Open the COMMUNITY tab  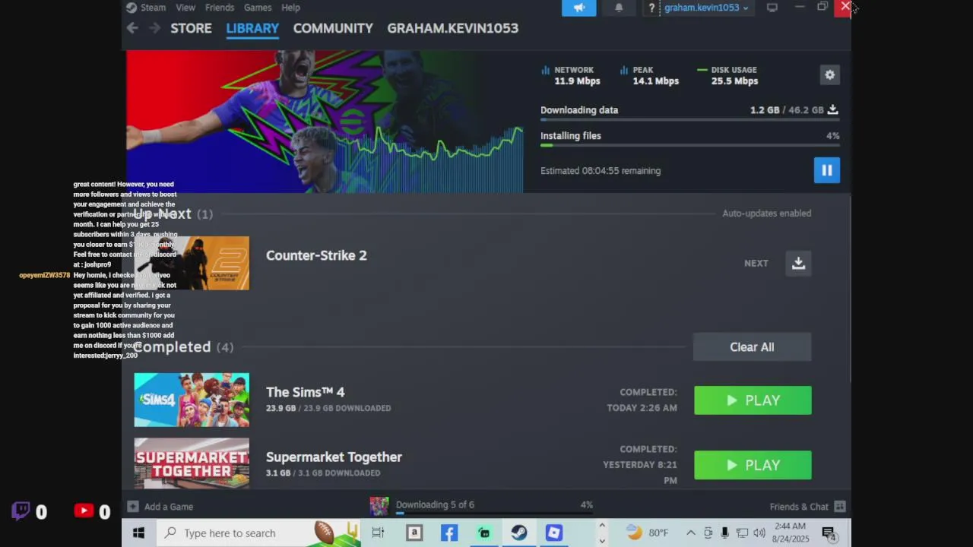[x=333, y=28]
